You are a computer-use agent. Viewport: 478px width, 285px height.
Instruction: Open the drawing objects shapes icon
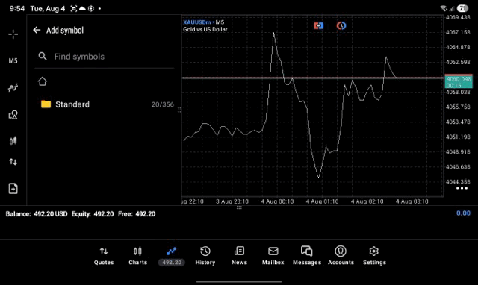point(13,114)
